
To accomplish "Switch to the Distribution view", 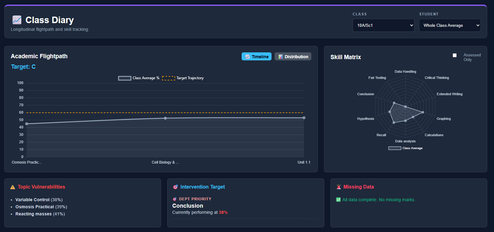I will [x=293, y=57].
